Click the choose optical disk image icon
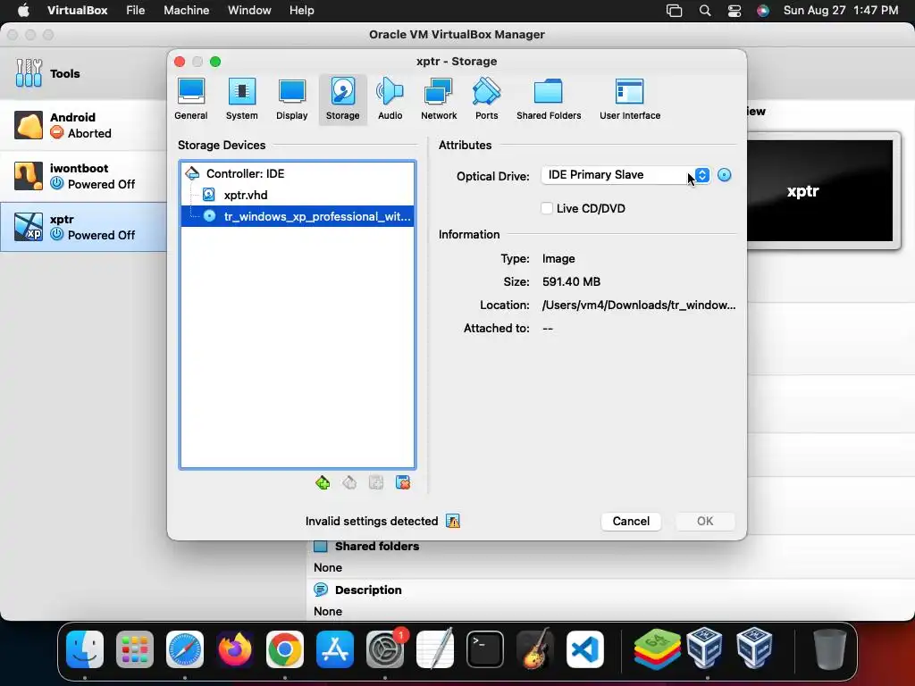915x686 pixels. 724,175
